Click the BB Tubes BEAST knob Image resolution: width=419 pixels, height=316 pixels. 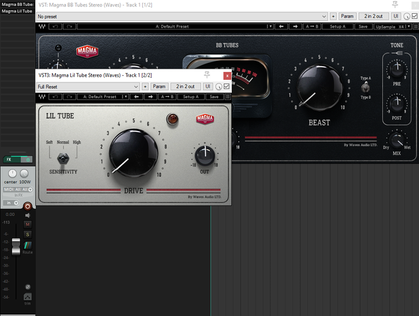[320, 88]
